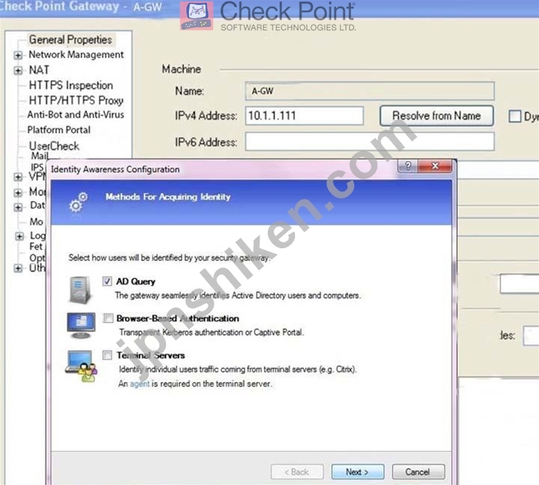Enable Browser-Based Authentication checkbox
The image size is (539, 485).
click(108, 318)
